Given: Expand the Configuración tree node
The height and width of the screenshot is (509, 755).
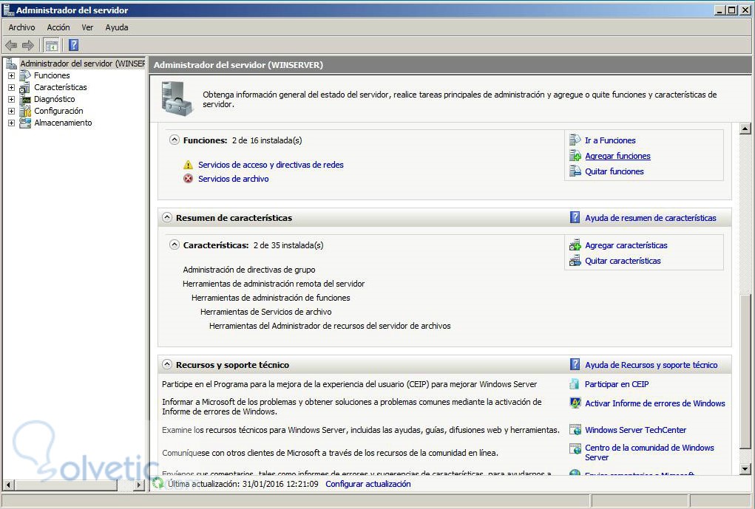Looking at the screenshot, I should point(11,111).
